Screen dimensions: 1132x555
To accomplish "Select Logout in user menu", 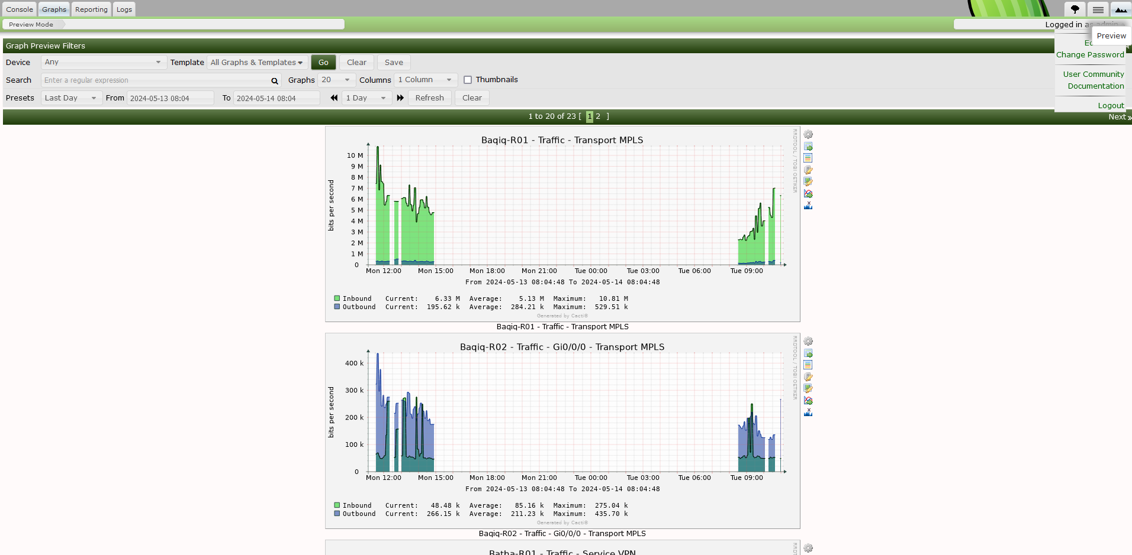I will click(x=1111, y=105).
